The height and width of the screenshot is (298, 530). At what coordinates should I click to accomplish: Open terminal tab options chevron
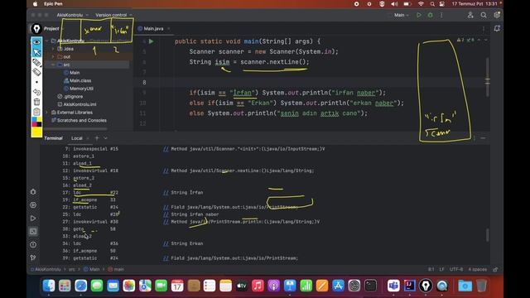coord(106,138)
